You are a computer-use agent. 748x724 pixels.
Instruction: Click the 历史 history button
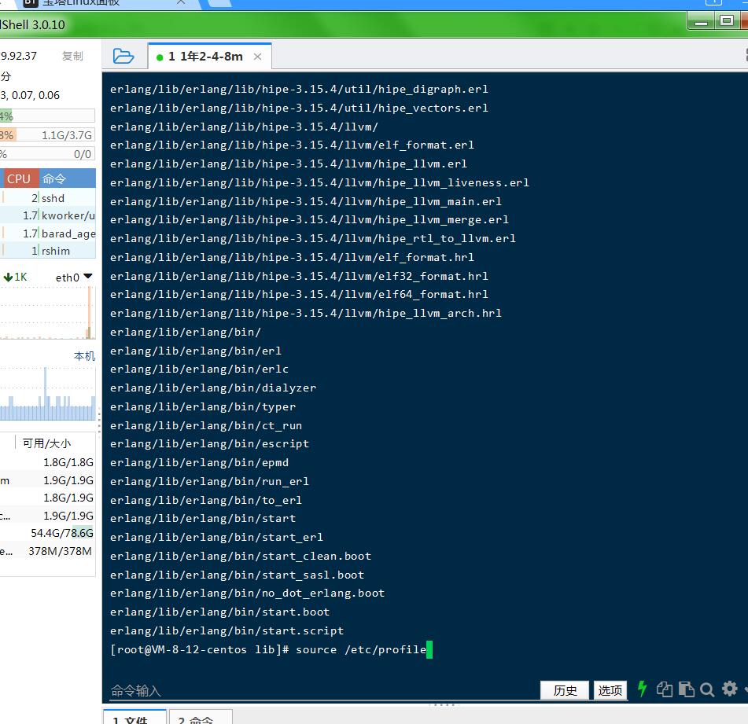(565, 690)
